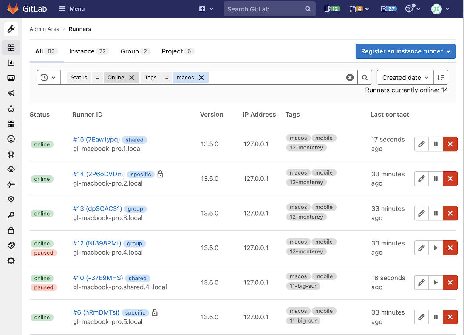Select the Analytics chart icon in sidebar
Image resolution: width=464 pixels, height=335 pixels.
point(11,63)
